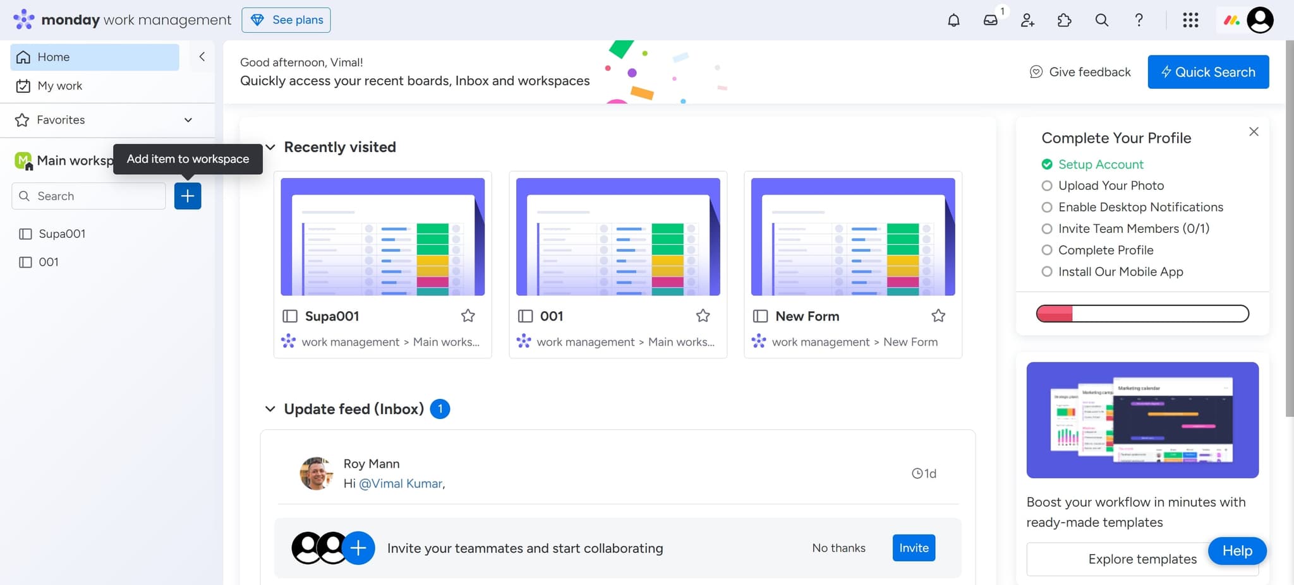This screenshot has width=1294, height=585.
Task: Collapse the Recently visited section
Action: 270,147
